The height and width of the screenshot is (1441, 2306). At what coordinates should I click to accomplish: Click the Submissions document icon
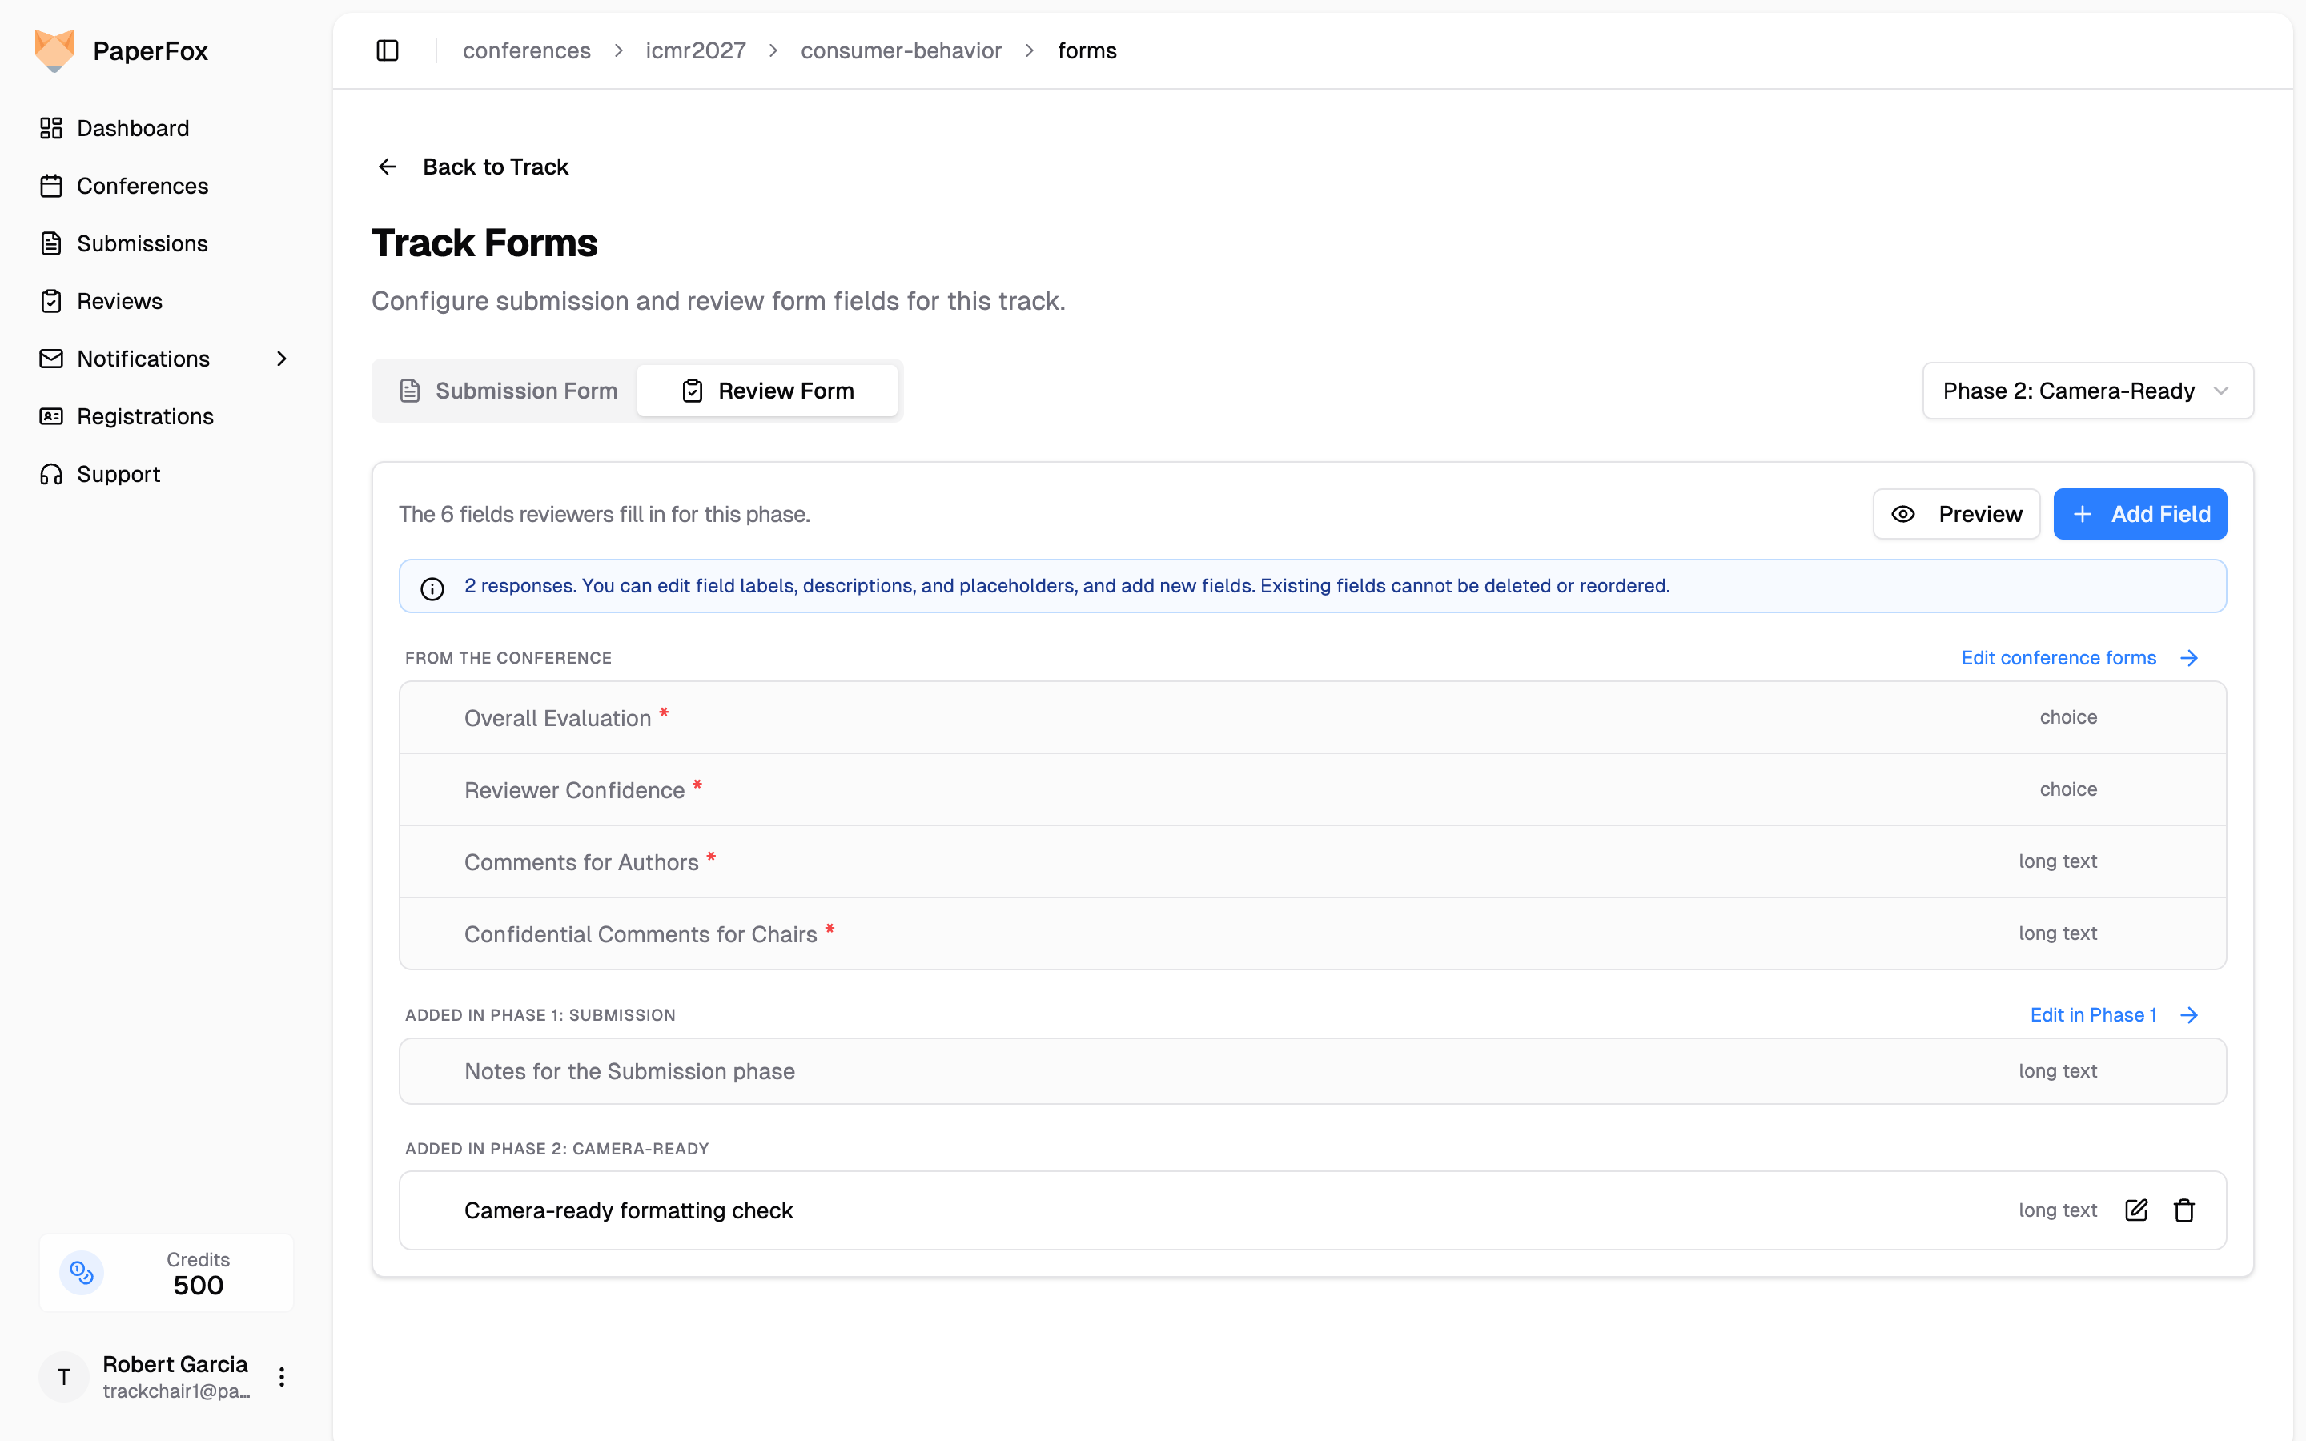click(51, 243)
